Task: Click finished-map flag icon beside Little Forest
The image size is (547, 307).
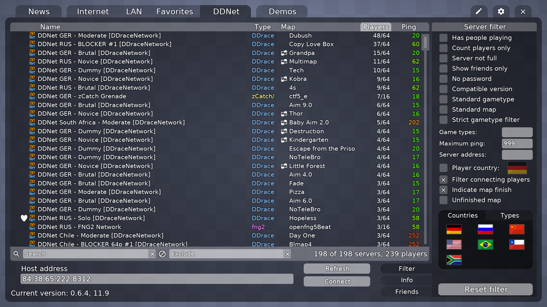Action: 284,166
